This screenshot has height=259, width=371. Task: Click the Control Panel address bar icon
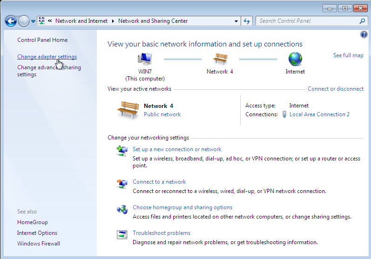click(x=41, y=21)
